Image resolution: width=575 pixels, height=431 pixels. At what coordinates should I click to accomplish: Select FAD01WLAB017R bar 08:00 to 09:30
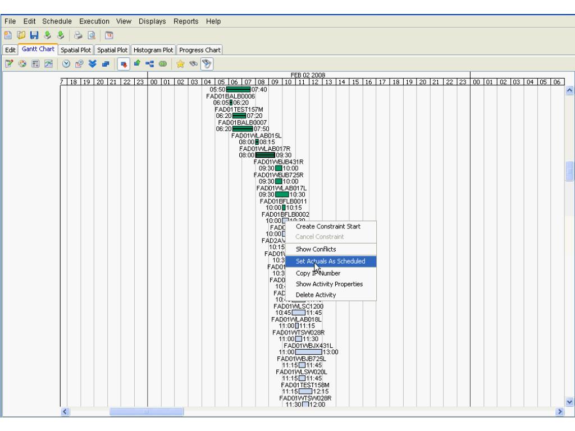pos(265,155)
